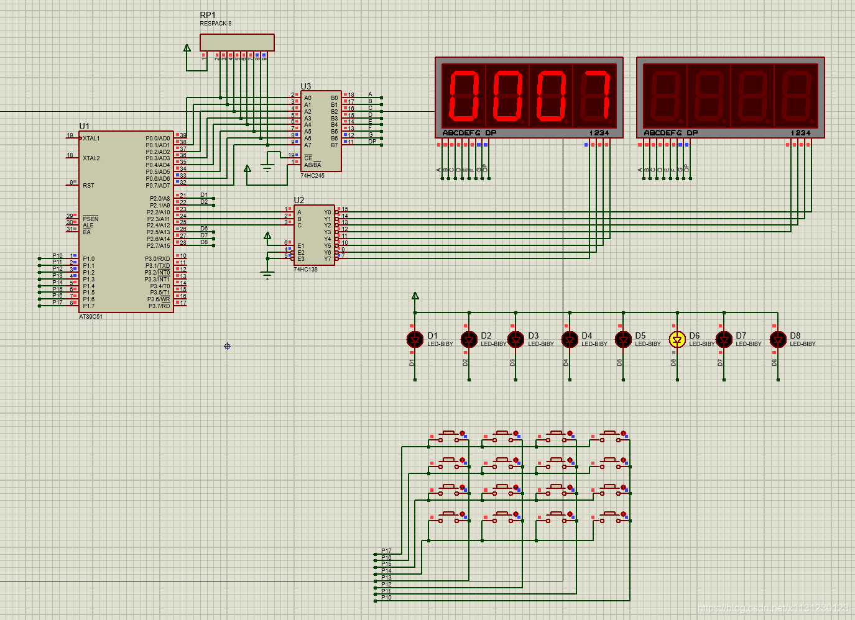855x620 pixels.
Task: Click the P17 terminal label near the keypad
Action: (387, 551)
